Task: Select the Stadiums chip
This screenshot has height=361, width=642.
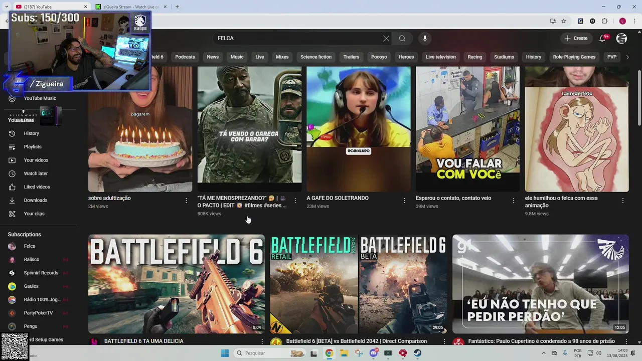Action: [x=504, y=57]
